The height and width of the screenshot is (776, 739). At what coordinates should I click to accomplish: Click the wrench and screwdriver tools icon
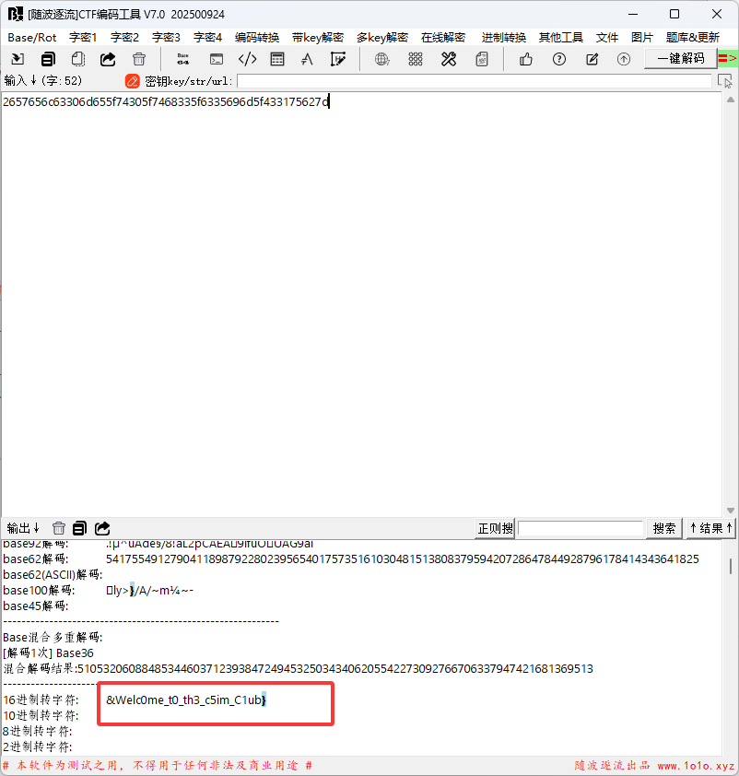tap(449, 59)
